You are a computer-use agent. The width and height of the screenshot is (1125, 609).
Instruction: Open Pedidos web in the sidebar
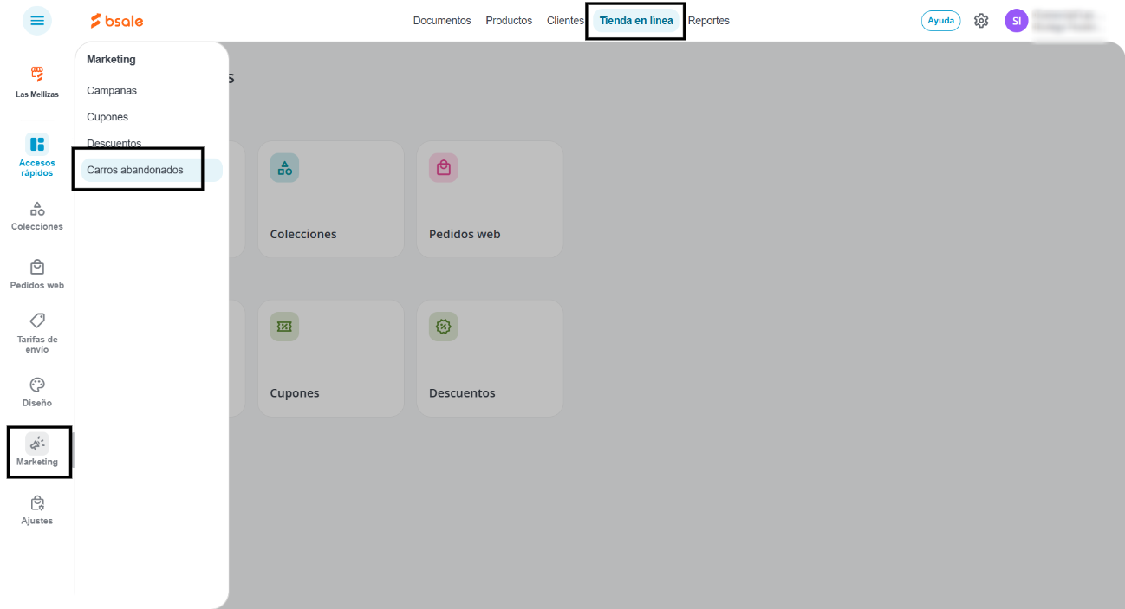pos(37,275)
